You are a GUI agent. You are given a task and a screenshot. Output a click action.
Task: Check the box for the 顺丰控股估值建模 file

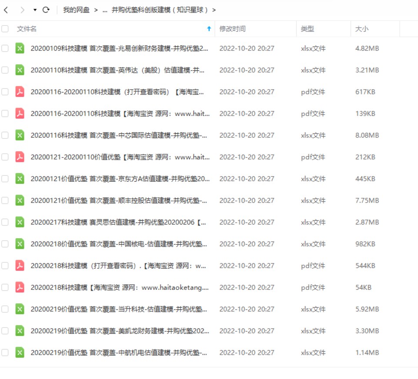coord(5,200)
